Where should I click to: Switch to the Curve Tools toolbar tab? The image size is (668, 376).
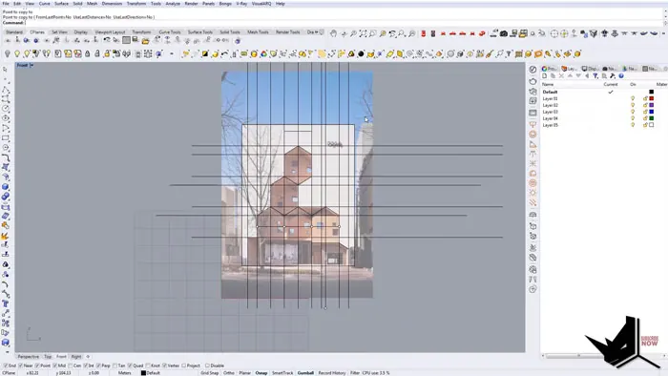pos(170,31)
